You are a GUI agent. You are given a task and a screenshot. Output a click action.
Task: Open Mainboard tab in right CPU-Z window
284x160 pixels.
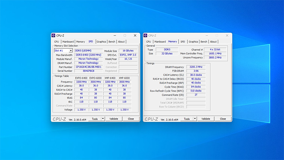[x=160, y=42]
